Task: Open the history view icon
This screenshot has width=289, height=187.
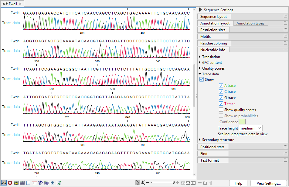Action: (x=53, y=183)
